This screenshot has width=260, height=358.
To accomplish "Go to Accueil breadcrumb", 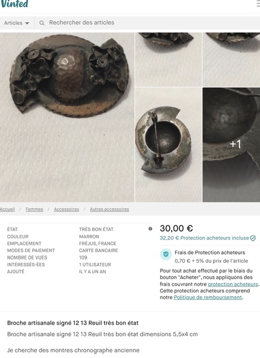I will click(x=7, y=209).
